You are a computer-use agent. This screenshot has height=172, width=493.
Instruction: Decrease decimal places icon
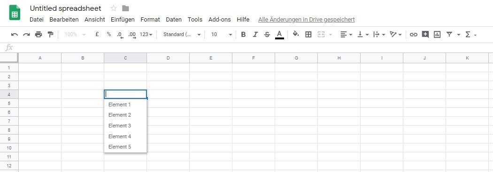tap(120, 35)
